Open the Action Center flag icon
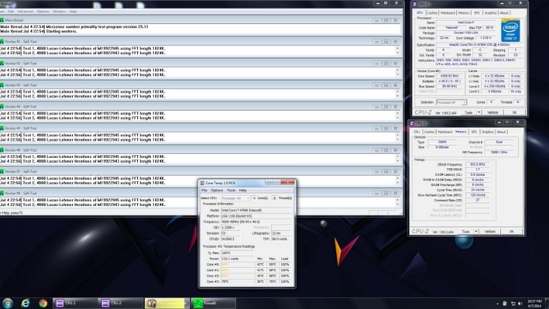 pyautogui.click(x=505, y=304)
